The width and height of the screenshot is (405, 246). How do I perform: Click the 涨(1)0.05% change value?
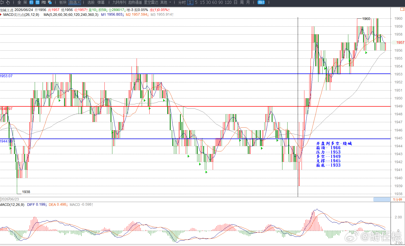[160, 10]
